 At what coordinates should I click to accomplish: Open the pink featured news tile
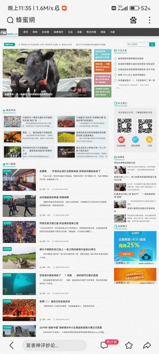tap(103, 80)
